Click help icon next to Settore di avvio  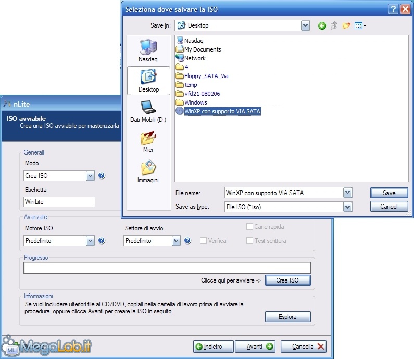click(187, 240)
